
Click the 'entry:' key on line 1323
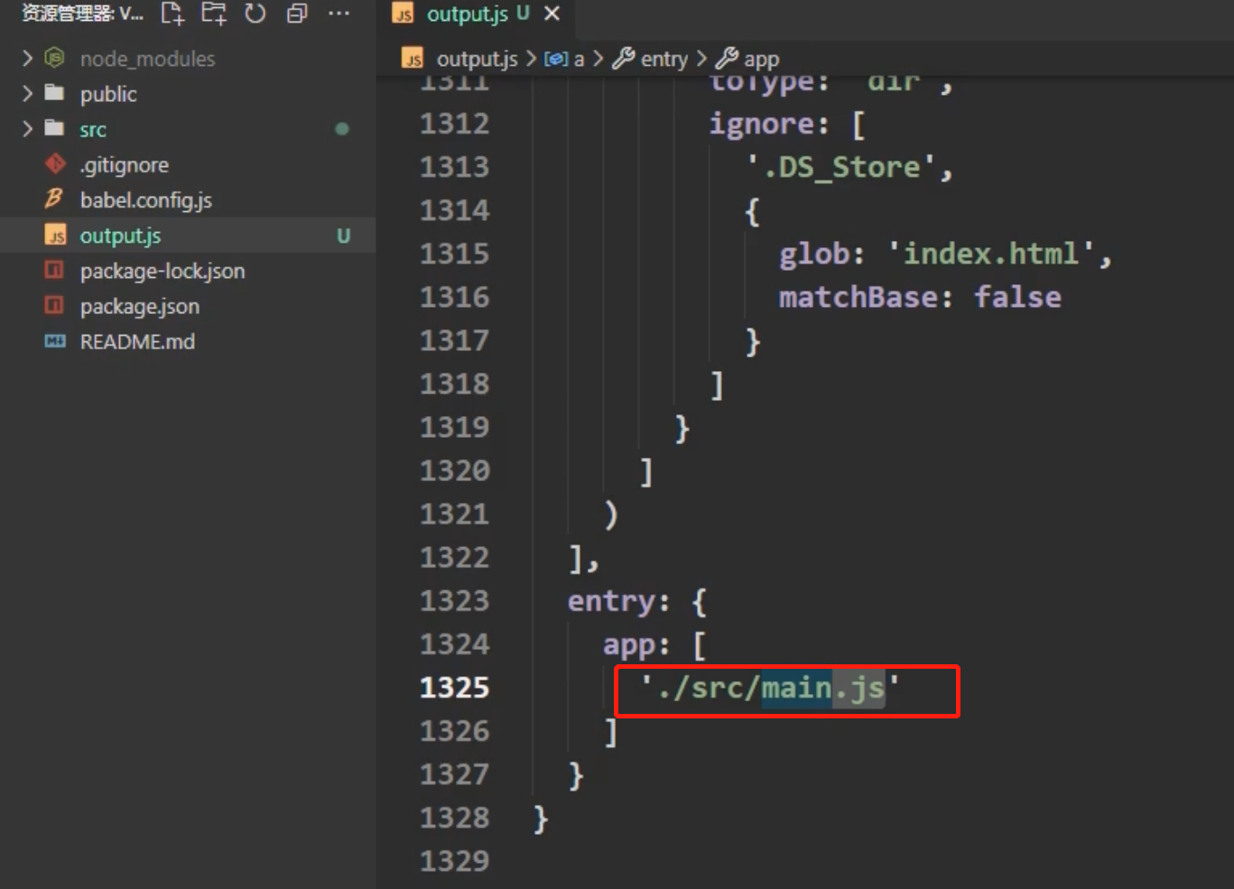(x=618, y=601)
